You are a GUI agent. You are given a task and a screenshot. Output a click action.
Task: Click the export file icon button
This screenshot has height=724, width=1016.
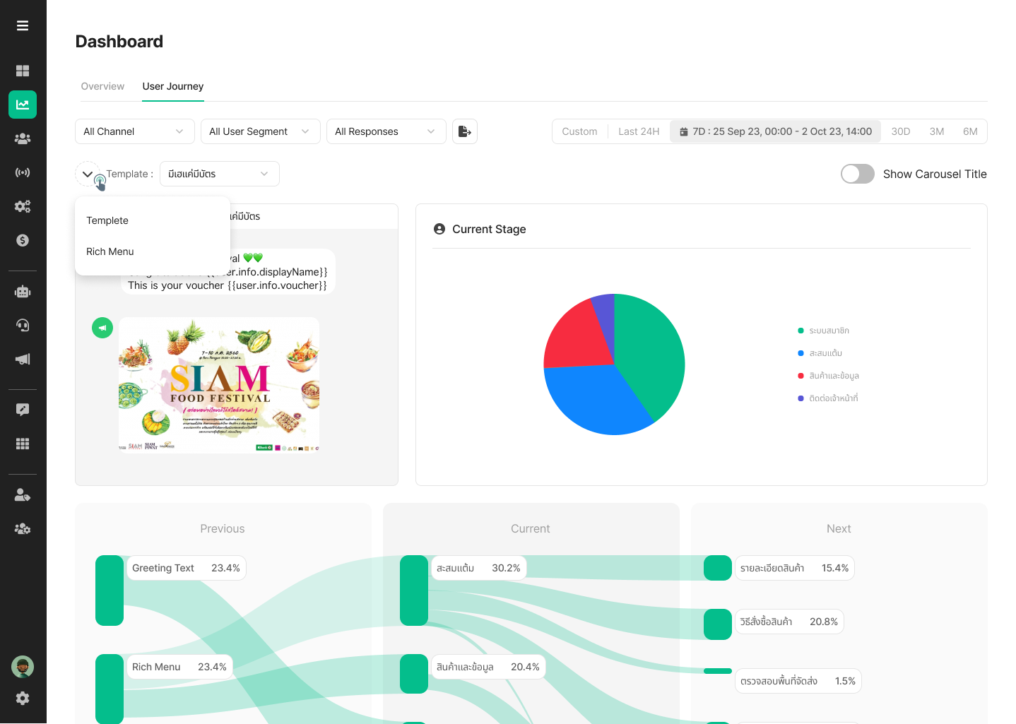[465, 131]
